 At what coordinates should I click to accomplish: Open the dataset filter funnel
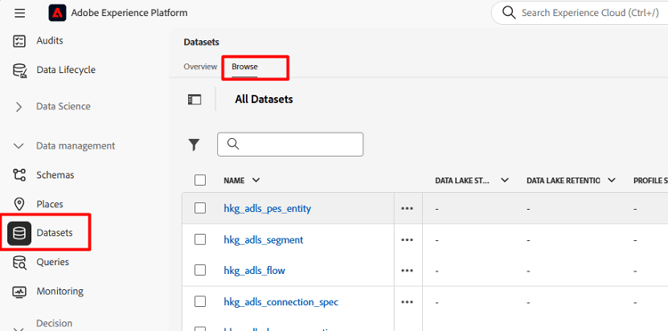click(194, 145)
